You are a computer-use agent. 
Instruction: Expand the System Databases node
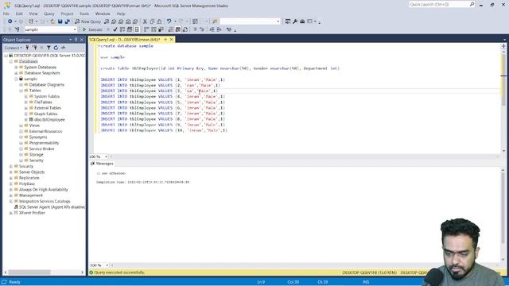pos(16,67)
